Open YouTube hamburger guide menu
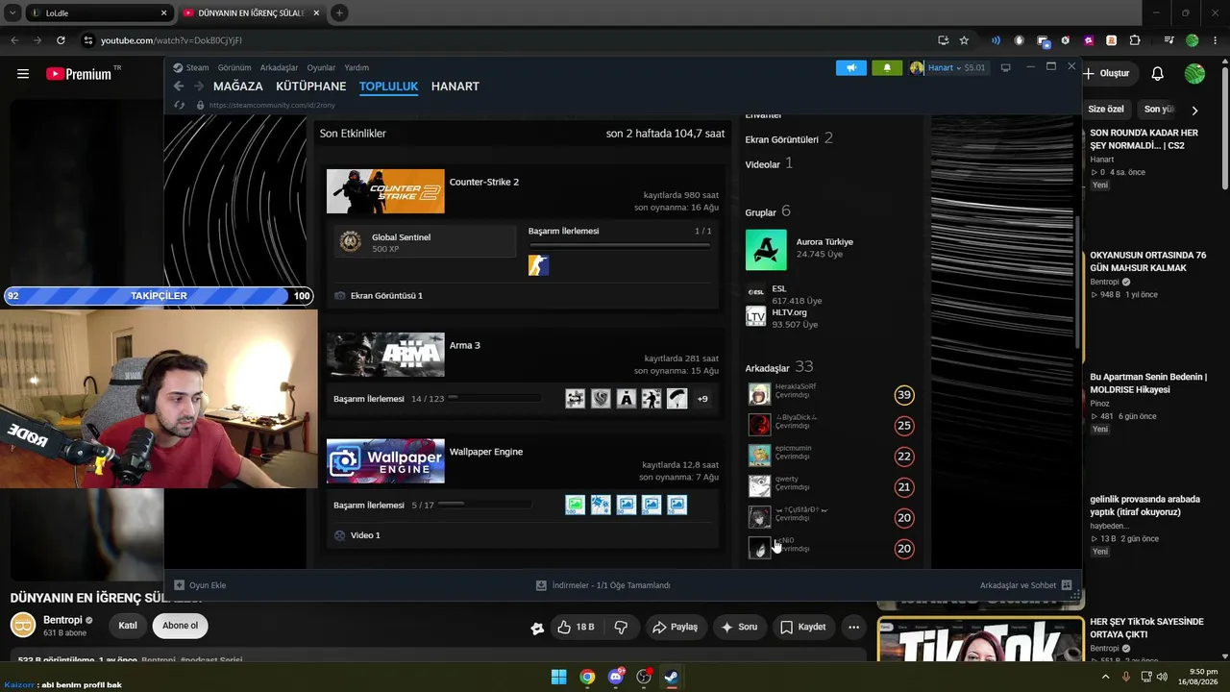This screenshot has width=1230, height=692. tap(23, 74)
